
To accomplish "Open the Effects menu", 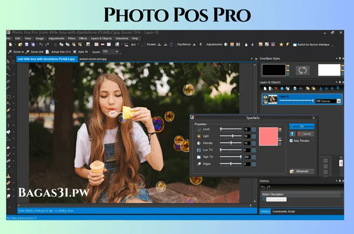I will pos(83,38).
